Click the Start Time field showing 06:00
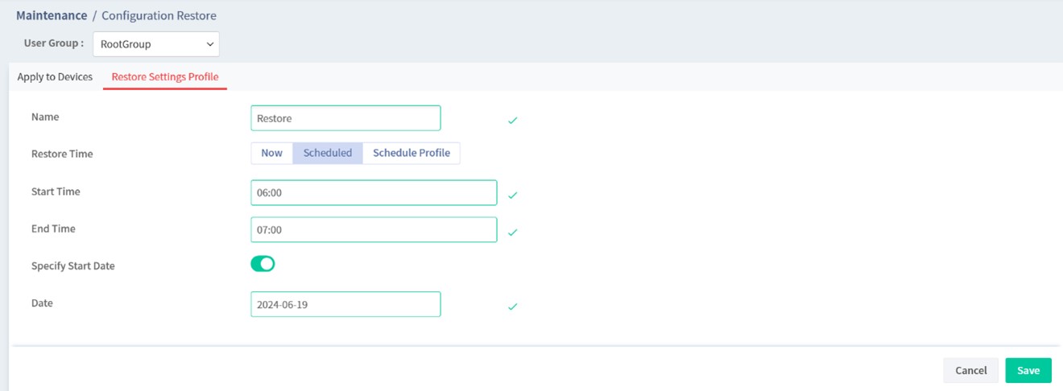This screenshot has height=391, width=1063. tap(374, 193)
